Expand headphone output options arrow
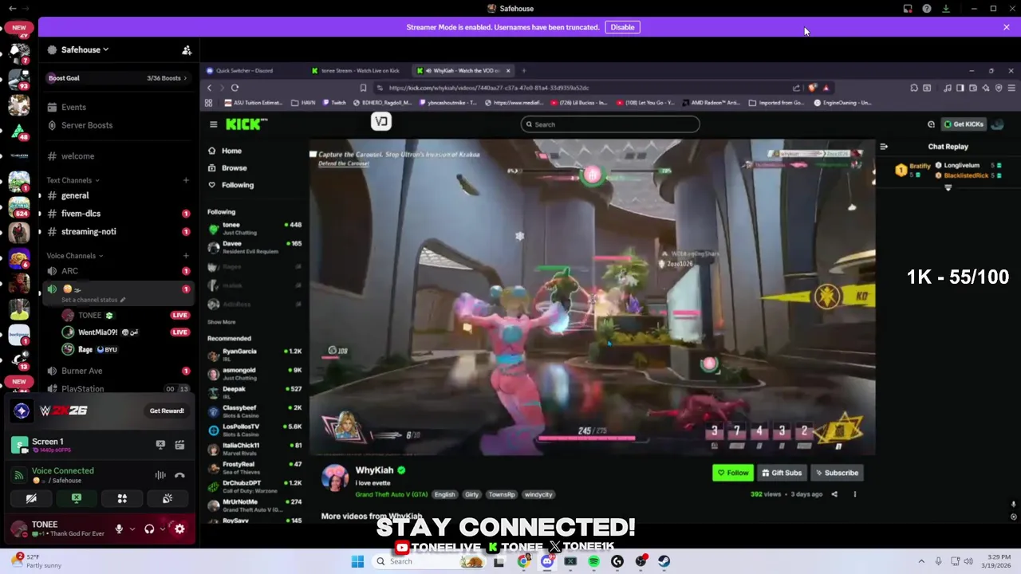The width and height of the screenshot is (1021, 574). tap(162, 529)
